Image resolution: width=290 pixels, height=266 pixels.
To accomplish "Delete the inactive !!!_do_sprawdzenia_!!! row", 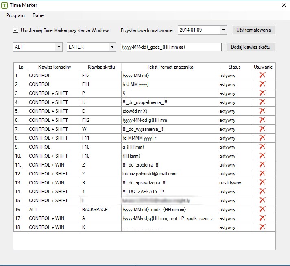I will pos(262,182).
